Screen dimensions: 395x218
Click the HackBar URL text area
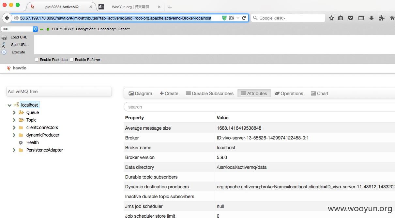tap(215, 45)
